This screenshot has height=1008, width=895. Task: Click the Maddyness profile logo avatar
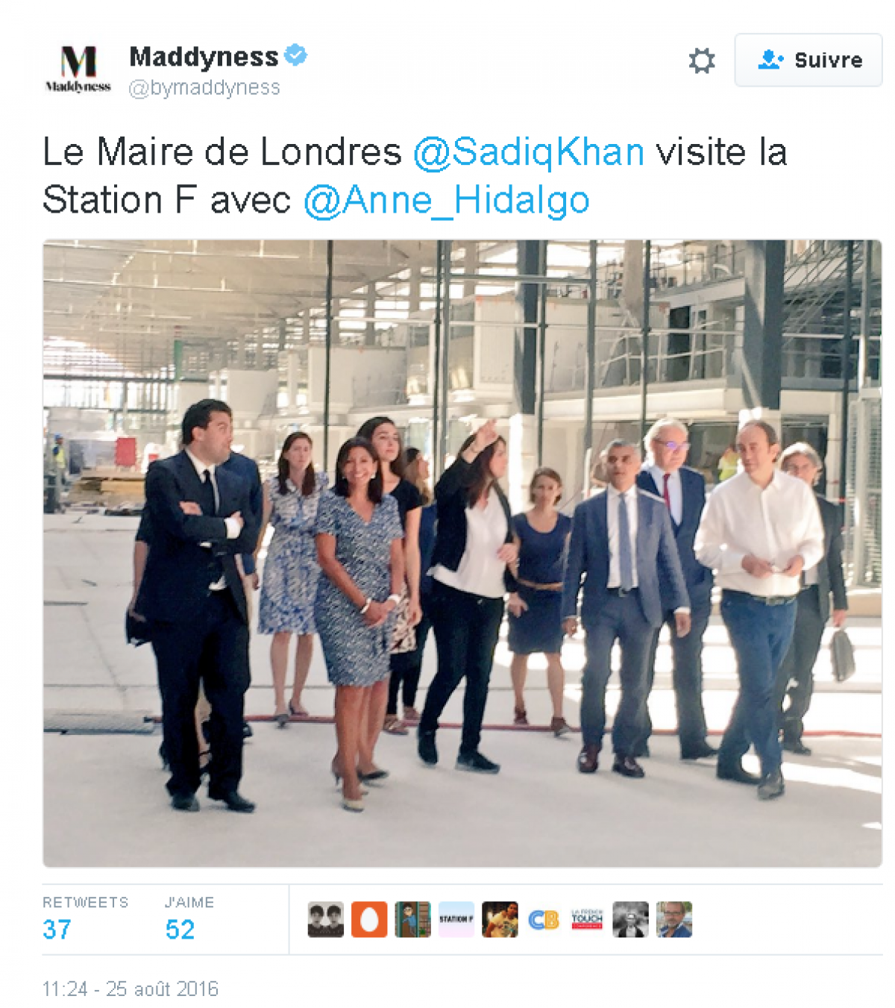(78, 69)
